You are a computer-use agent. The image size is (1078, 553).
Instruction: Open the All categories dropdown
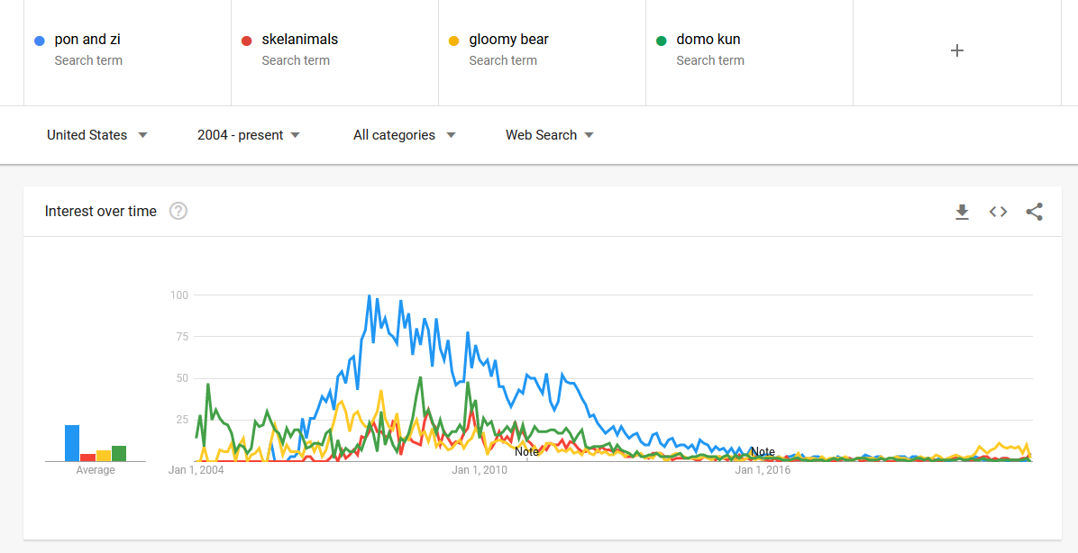pos(404,135)
